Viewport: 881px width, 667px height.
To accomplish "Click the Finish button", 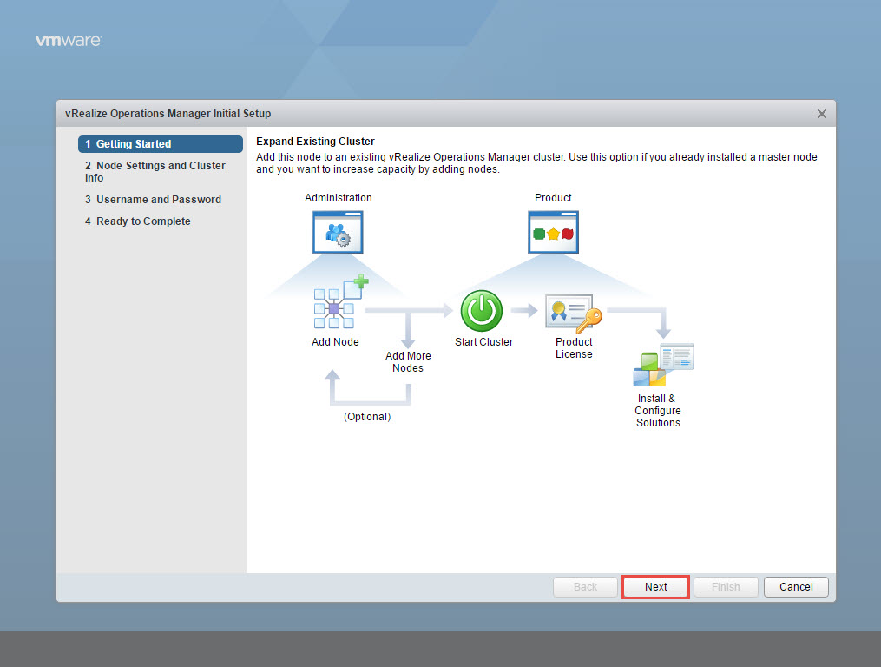I will coord(726,587).
